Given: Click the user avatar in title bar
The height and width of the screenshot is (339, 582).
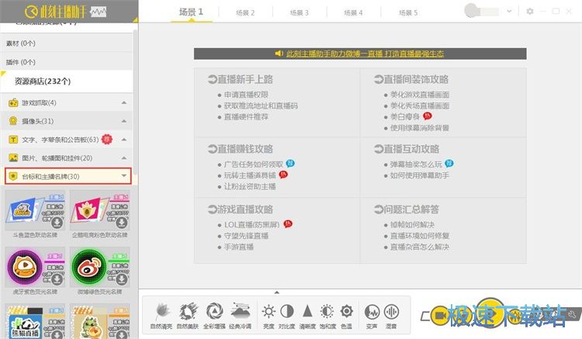Looking at the screenshot, I should (472, 10).
